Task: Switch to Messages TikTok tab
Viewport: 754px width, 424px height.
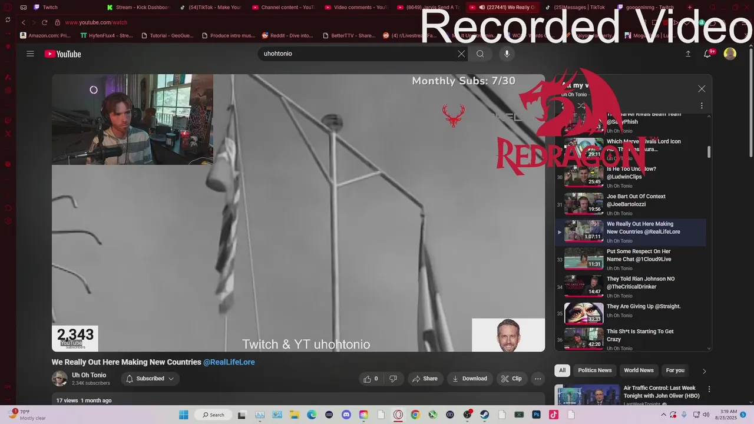Action: coord(575,8)
